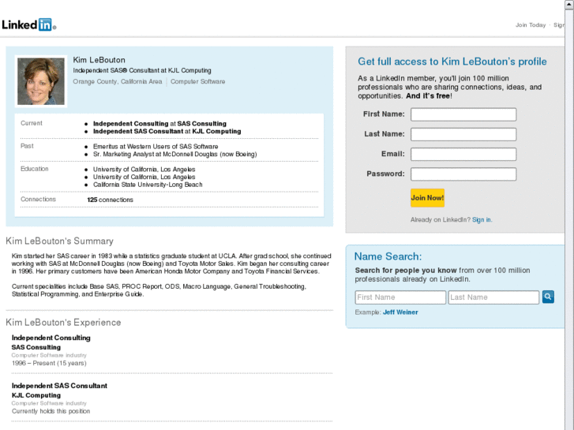Open the Jeff Weiner example link

(400, 312)
